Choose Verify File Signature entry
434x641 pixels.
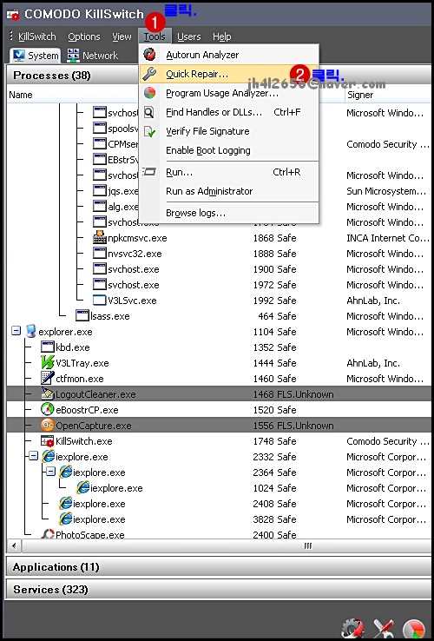click(x=229, y=131)
